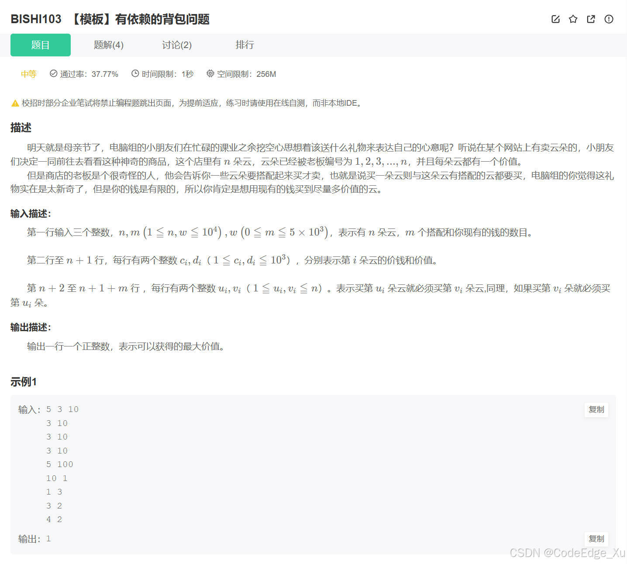Copy the sample input with 复制 button
627x564 pixels.
click(x=596, y=410)
